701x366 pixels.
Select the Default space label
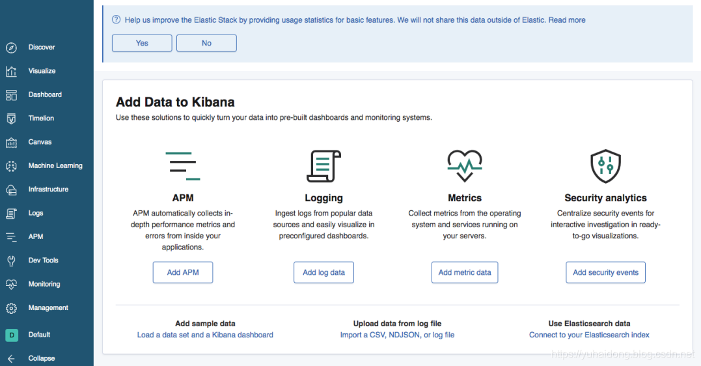tap(39, 335)
